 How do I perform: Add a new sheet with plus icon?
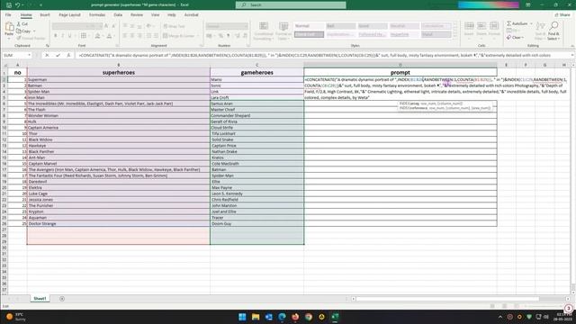(x=62, y=299)
